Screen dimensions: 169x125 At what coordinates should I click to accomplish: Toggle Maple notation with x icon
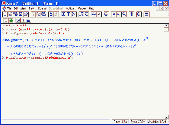(x=6, y=21)
